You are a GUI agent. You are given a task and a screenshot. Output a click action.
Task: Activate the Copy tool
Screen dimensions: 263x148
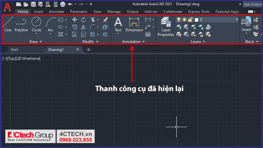pos(75,27)
